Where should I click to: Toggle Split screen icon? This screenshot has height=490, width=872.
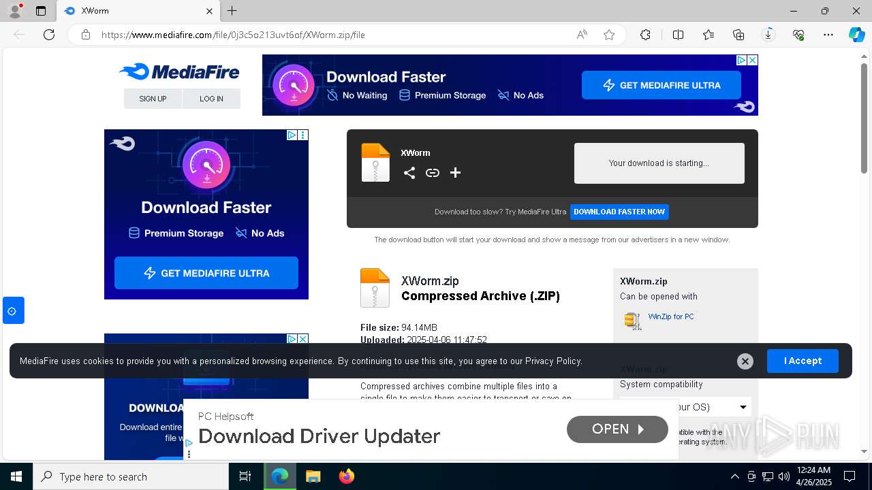pos(678,35)
